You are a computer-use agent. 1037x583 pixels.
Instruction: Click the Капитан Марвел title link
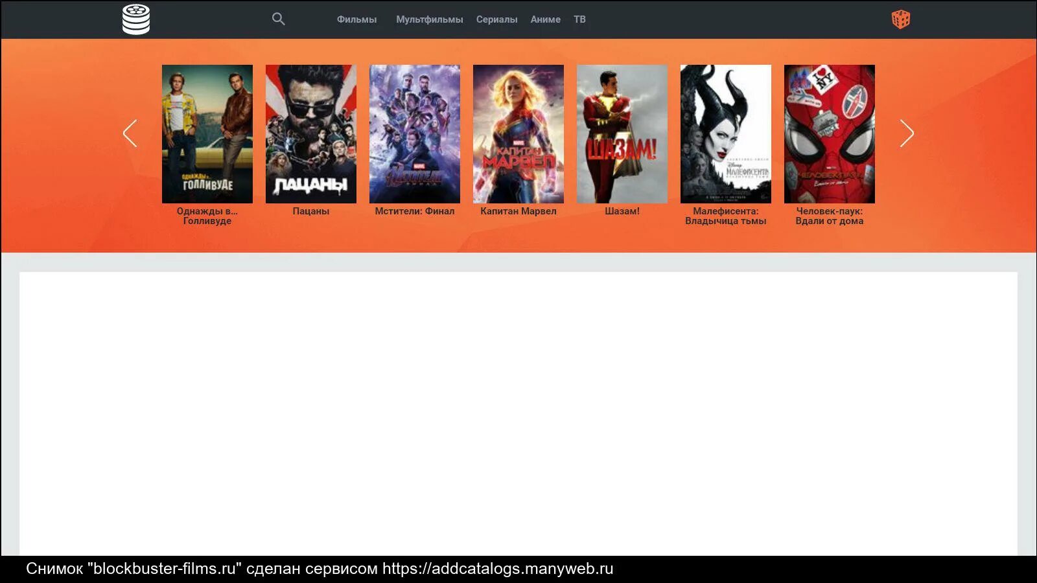point(518,211)
